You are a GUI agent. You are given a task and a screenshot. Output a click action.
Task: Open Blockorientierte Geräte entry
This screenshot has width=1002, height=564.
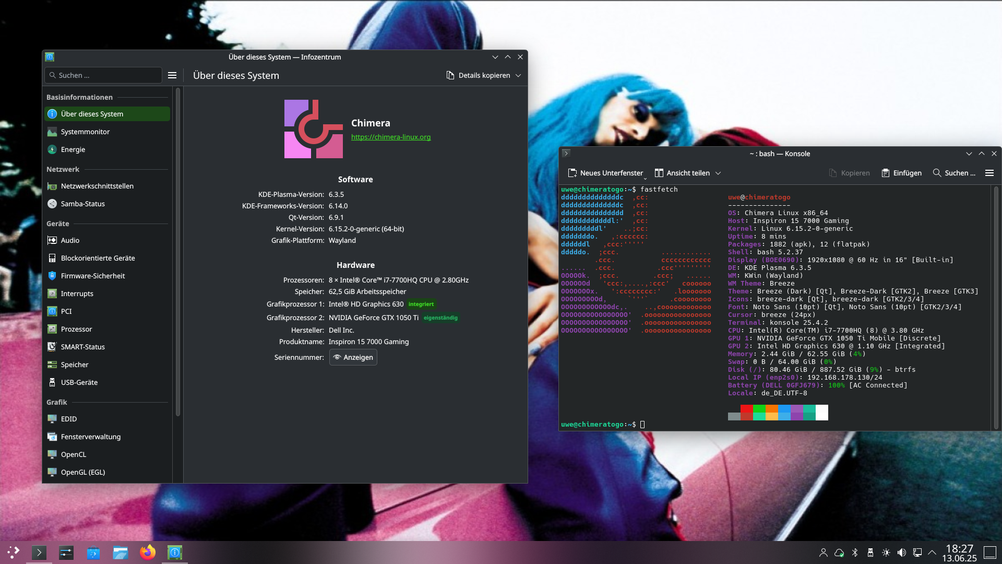pos(107,258)
